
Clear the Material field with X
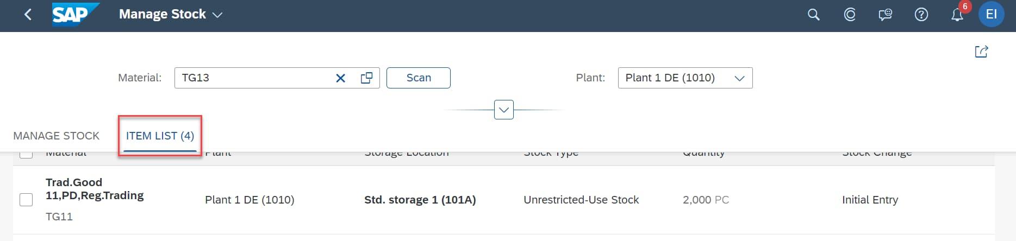341,78
